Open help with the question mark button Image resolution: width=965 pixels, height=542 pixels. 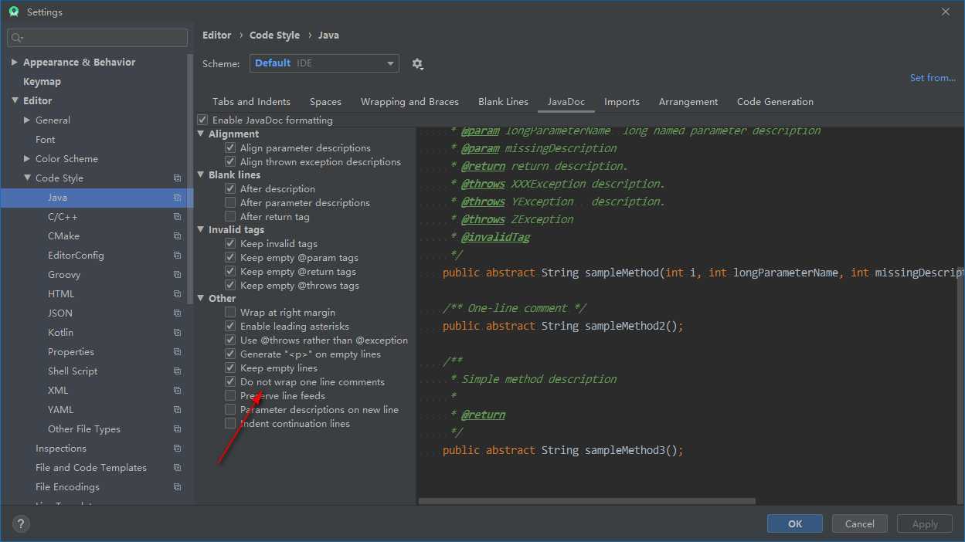coord(21,524)
